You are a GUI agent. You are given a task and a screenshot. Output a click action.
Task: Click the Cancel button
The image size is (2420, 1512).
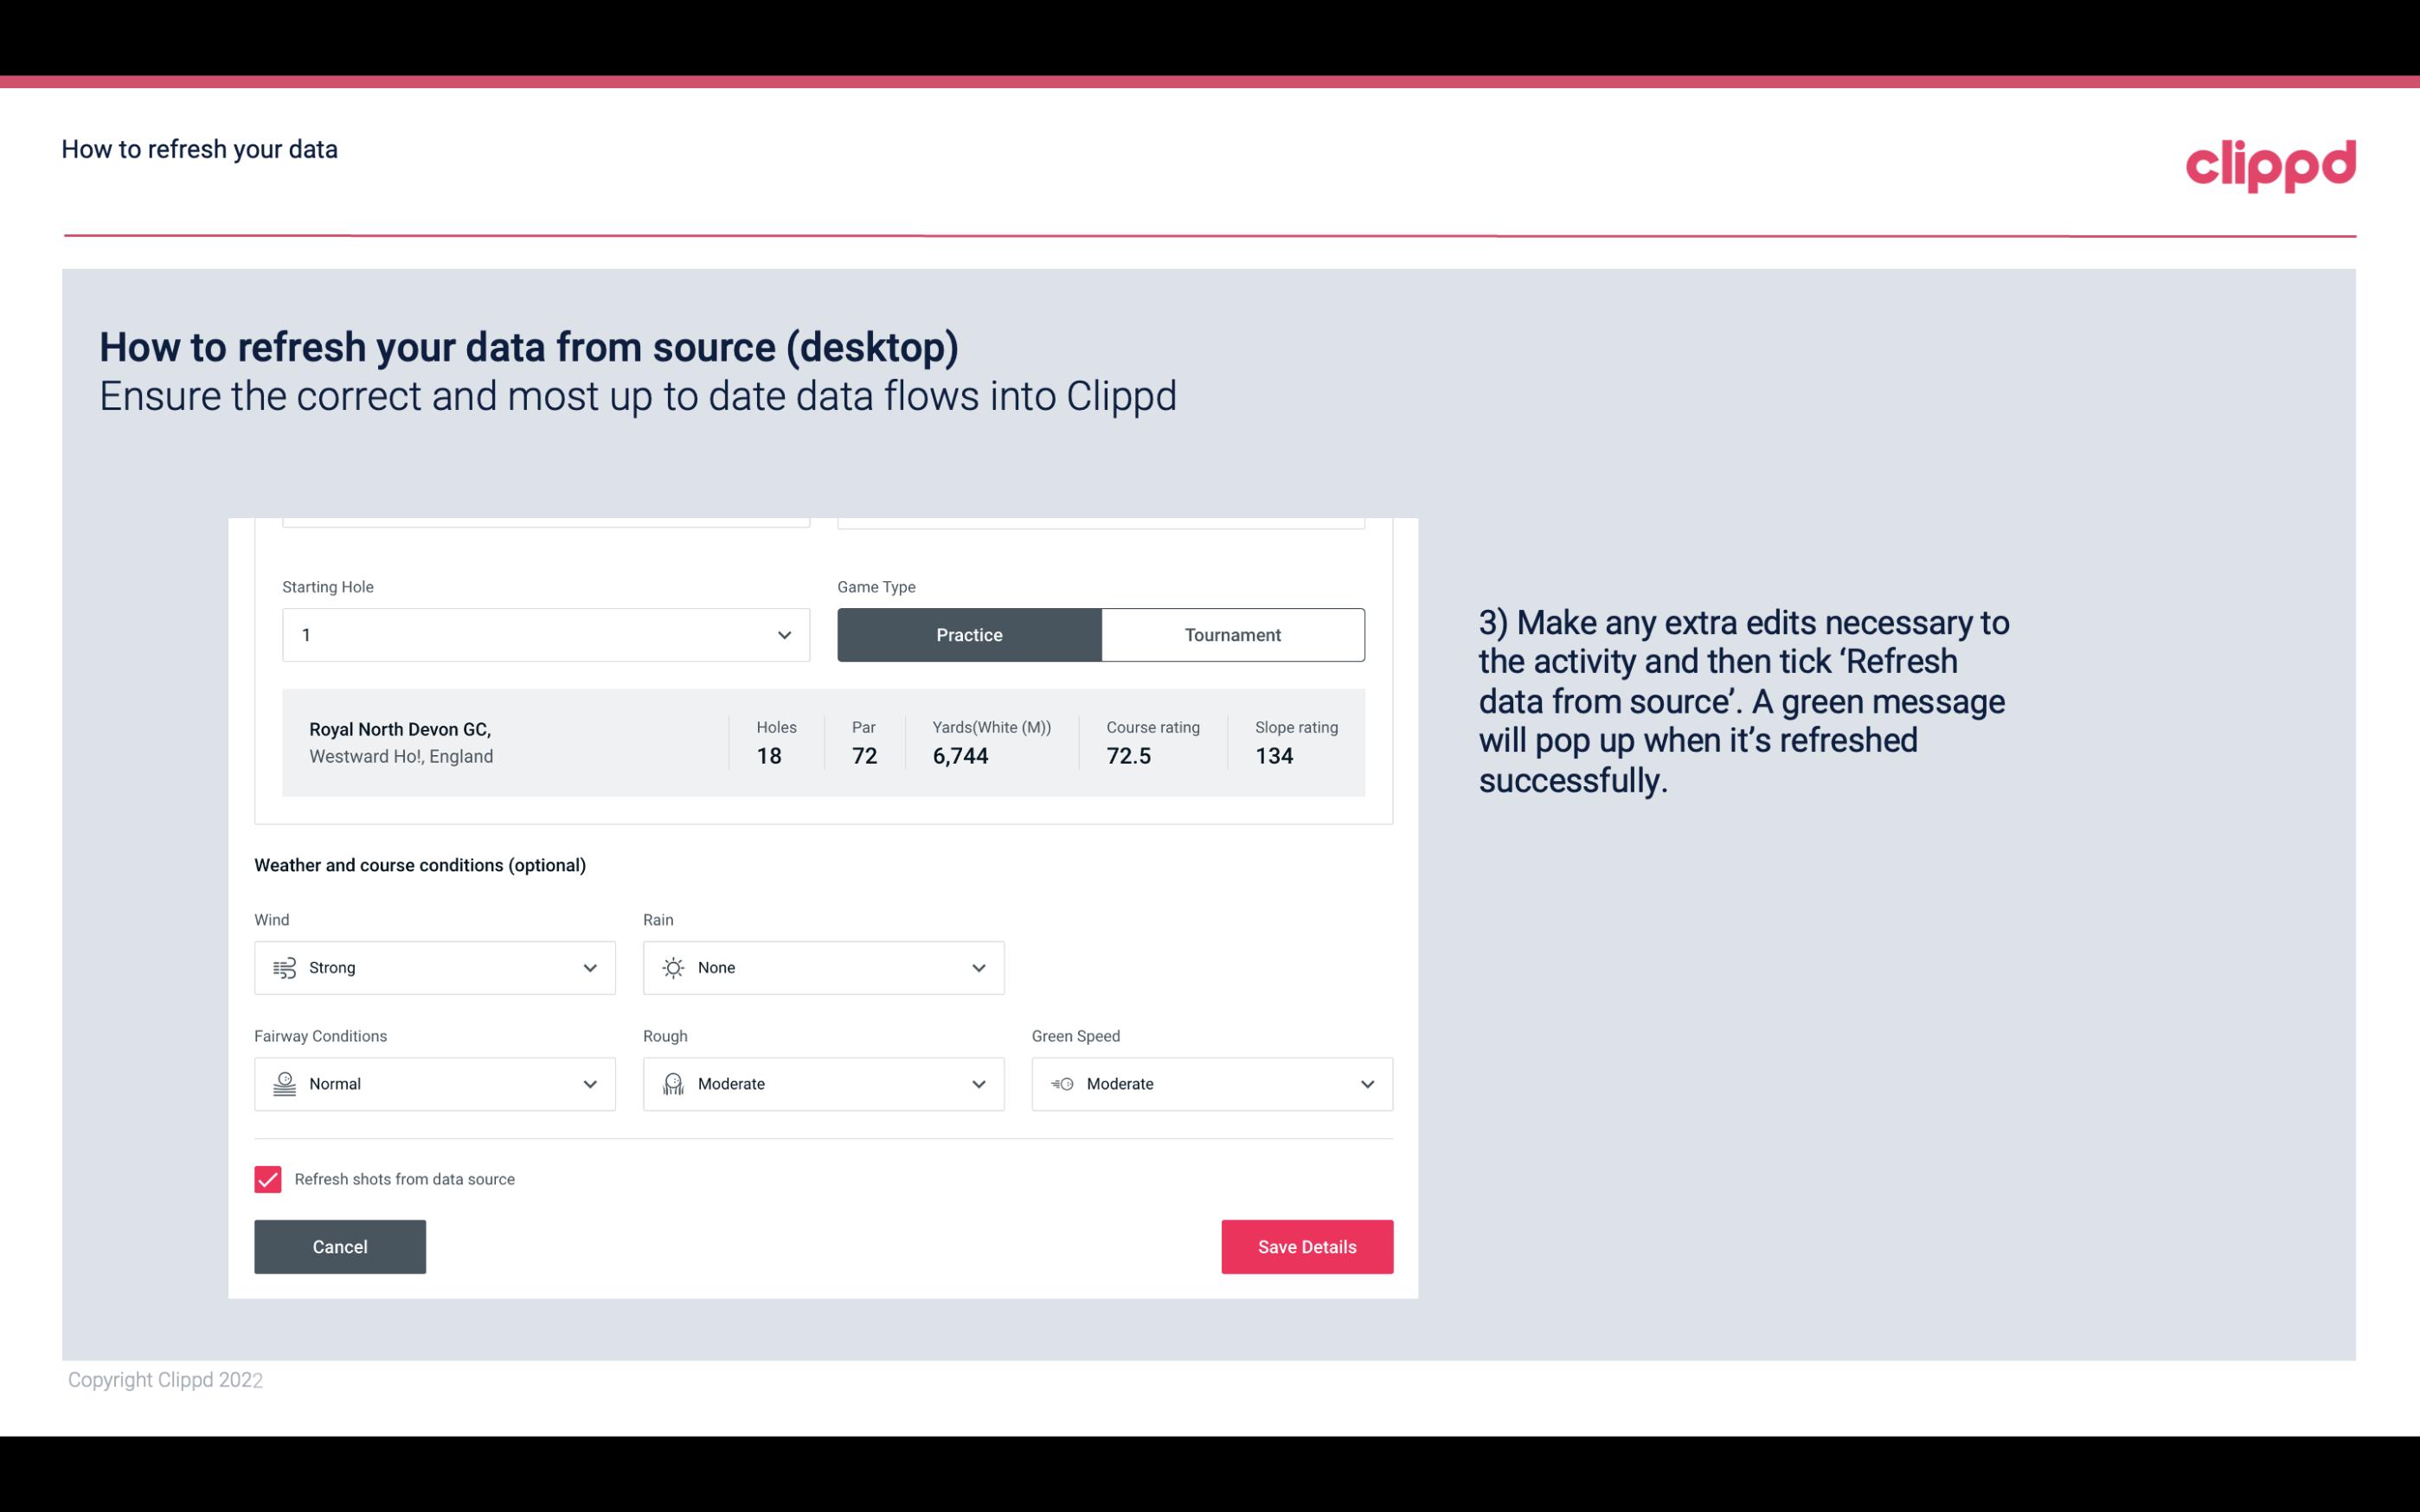pos(340,1246)
